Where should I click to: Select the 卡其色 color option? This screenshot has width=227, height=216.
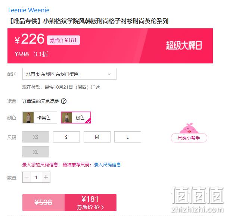(40, 118)
